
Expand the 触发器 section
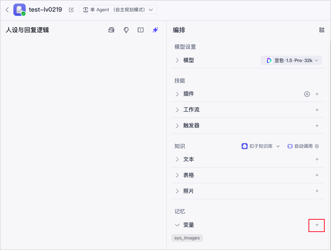point(177,126)
